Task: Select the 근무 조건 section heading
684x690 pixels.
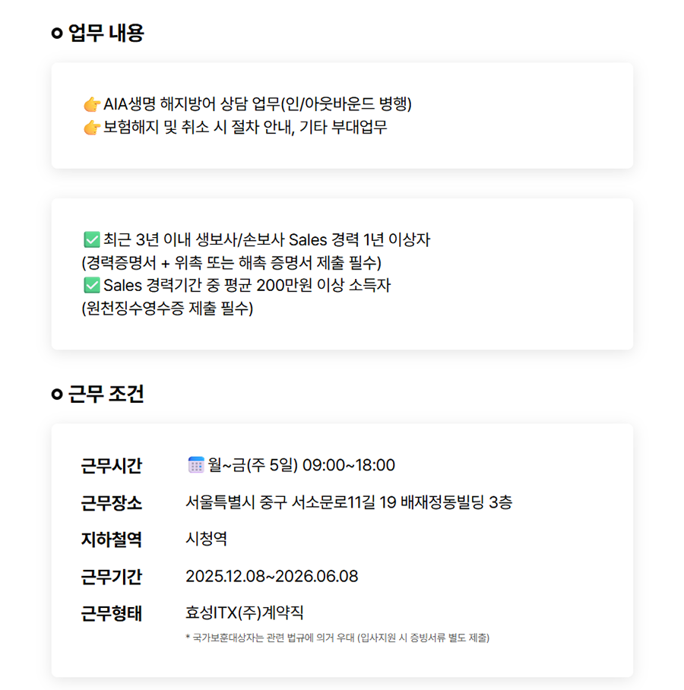Action: tap(106, 394)
